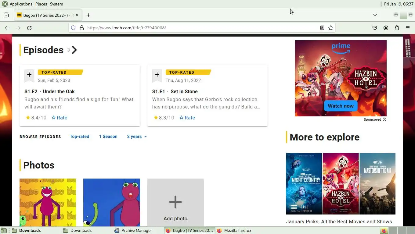The height and width of the screenshot is (234, 415).
Task: Click the imdb.com URL address field
Action: [201, 28]
